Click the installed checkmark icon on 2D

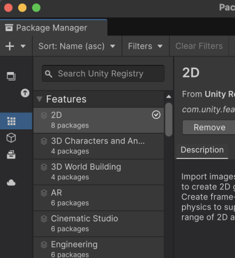156,115
